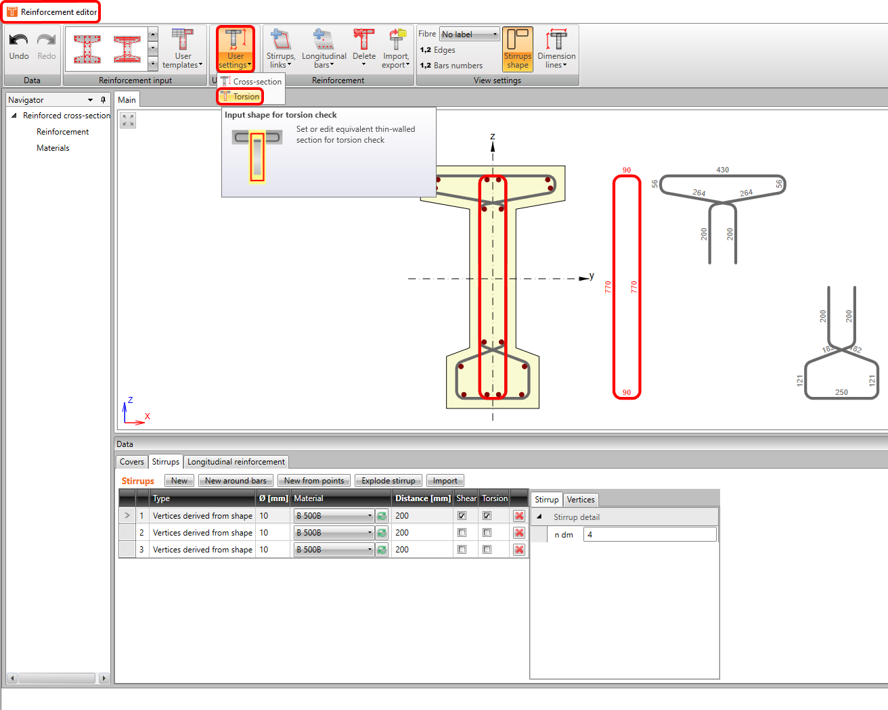Click diameter cell of stirrup 2

272,533
